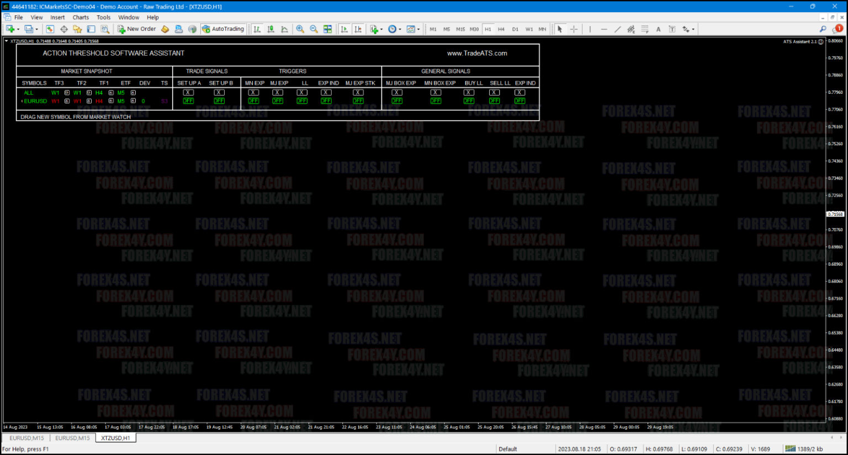Screen dimensions: 848x455
Task: Select the crosshair tool
Action: 574,29
